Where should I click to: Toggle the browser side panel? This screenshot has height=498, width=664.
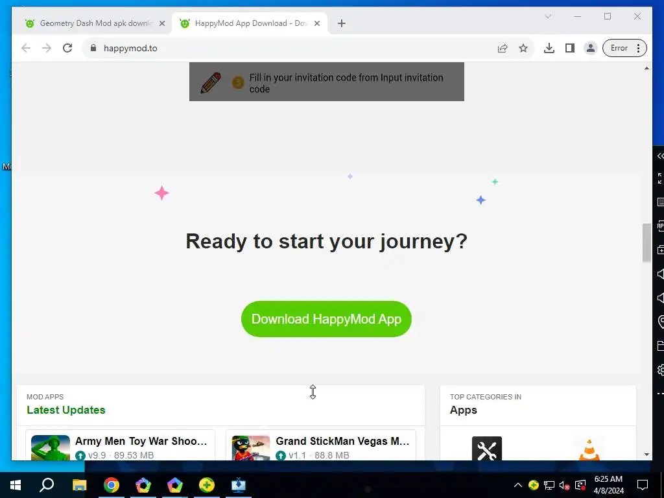coord(570,48)
